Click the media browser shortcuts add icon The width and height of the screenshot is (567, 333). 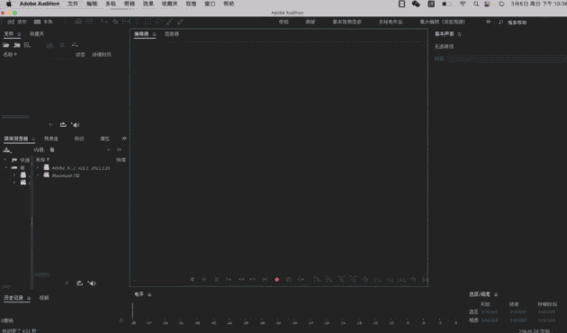tap(7, 149)
